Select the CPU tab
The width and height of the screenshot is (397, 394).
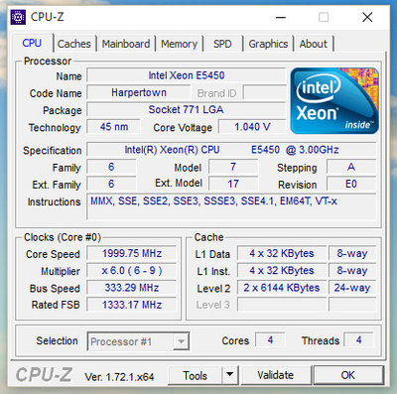[x=32, y=43]
